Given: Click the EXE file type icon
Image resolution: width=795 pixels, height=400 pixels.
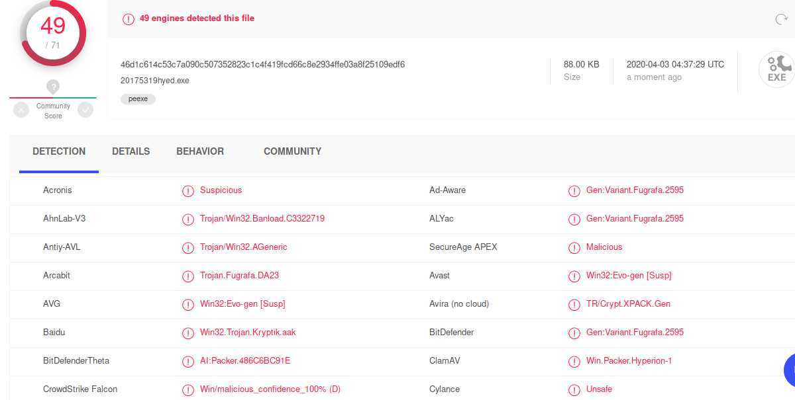Looking at the screenshot, I should 776,69.
